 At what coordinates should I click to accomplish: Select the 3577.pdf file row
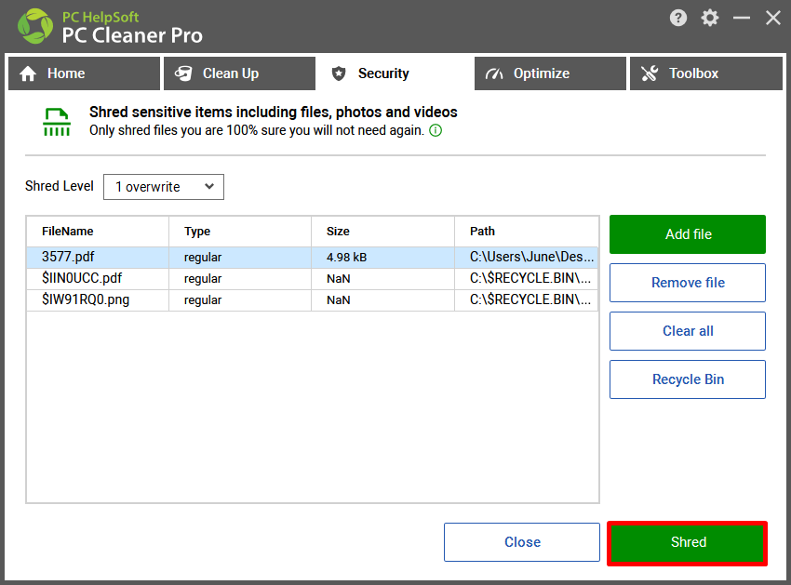pos(313,258)
